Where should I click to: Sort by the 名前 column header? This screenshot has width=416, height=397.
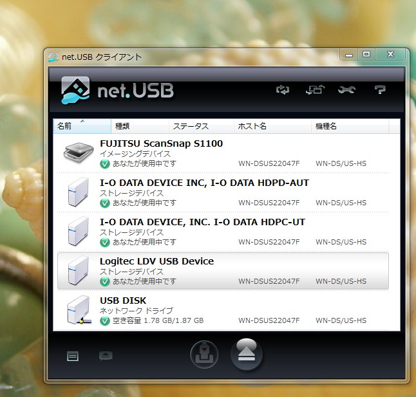pyautogui.click(x=82, y=126)
